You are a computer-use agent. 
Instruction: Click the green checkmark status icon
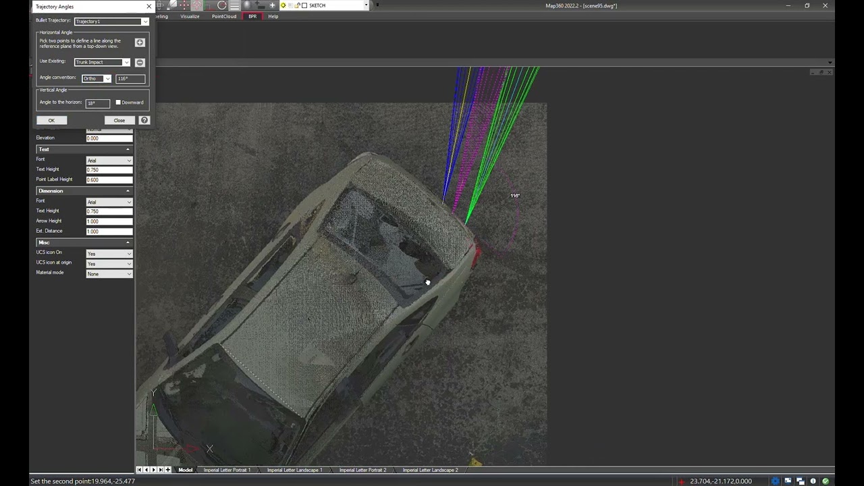826,481
